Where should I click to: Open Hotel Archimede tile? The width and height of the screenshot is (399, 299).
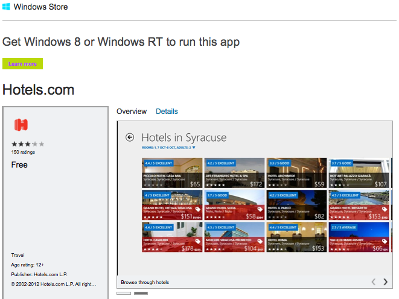point(296,173)
